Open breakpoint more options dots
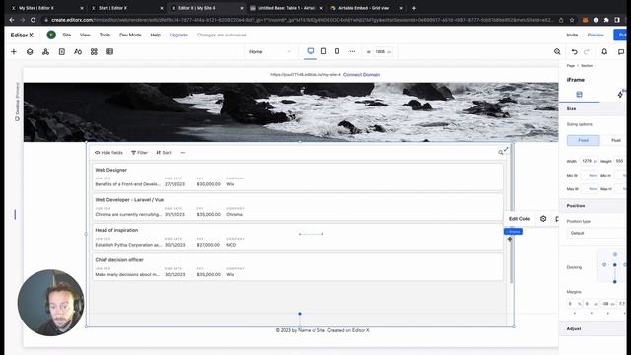The image size is (631, 355). pyautogui.click(x=352, y=51)
